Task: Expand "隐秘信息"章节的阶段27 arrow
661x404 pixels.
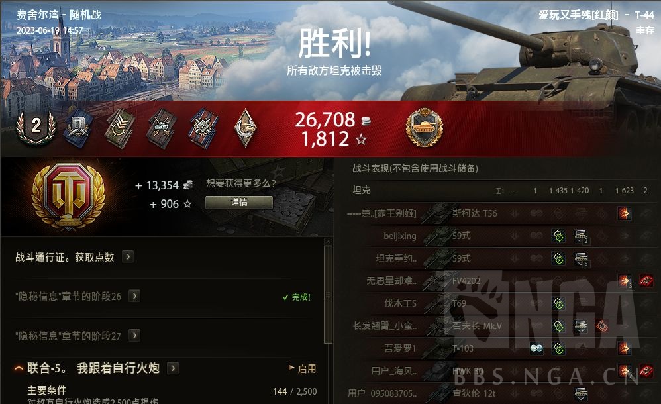Action: click(134, 336)
